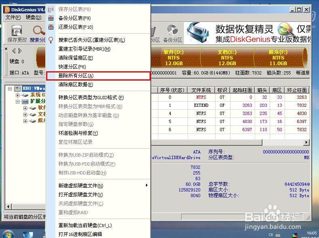Click the partition table horizontal scrollbar
The image size is (319, 238).
tap(206, 142)
